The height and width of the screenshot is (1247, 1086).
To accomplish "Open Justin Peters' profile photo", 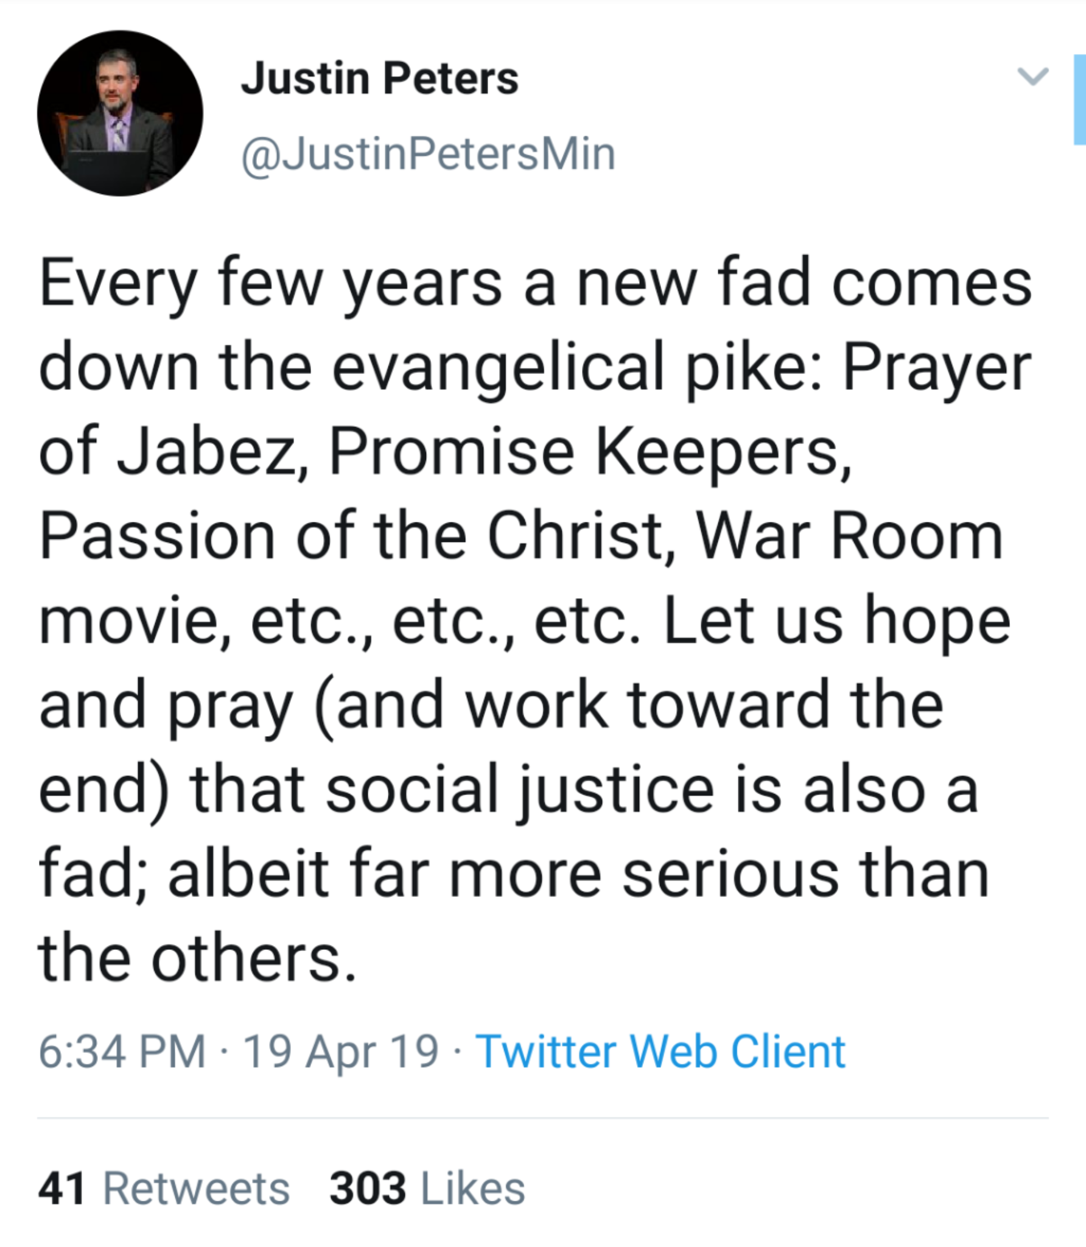I will (120, 114).
